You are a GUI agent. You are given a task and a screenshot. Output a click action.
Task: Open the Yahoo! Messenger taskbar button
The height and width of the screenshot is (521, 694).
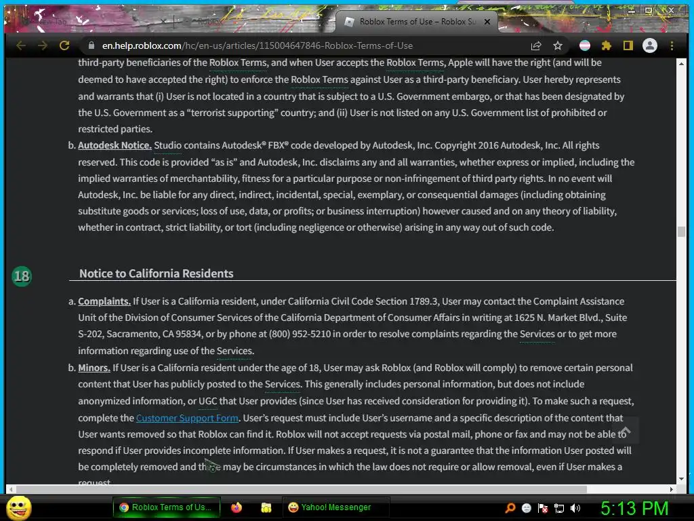click(x=336, y=507)
